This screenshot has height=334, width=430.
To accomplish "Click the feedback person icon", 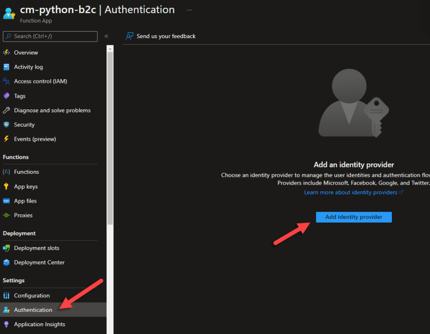I will 129,36.
